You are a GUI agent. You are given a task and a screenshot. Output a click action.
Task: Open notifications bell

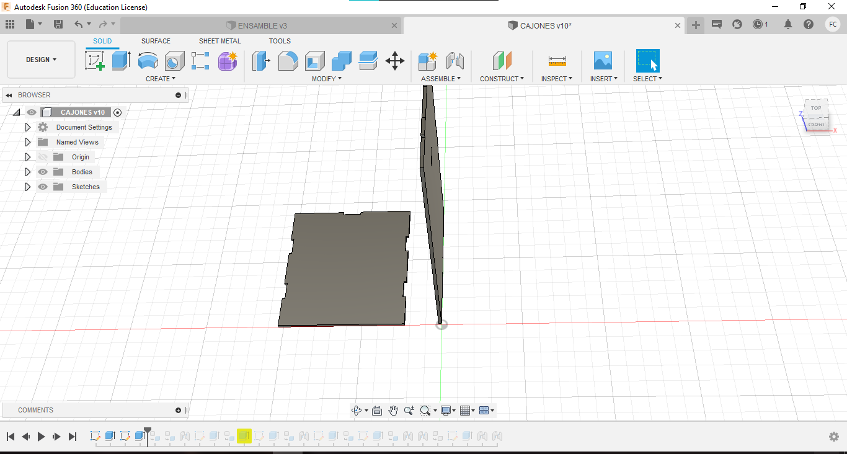pyautogui.click(x=788, y=24)
